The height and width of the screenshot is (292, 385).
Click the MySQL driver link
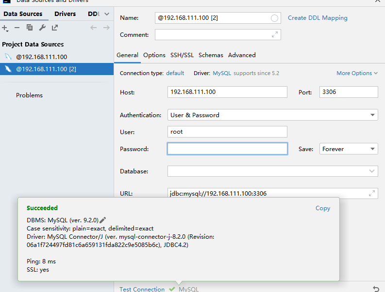click(222, 73)
